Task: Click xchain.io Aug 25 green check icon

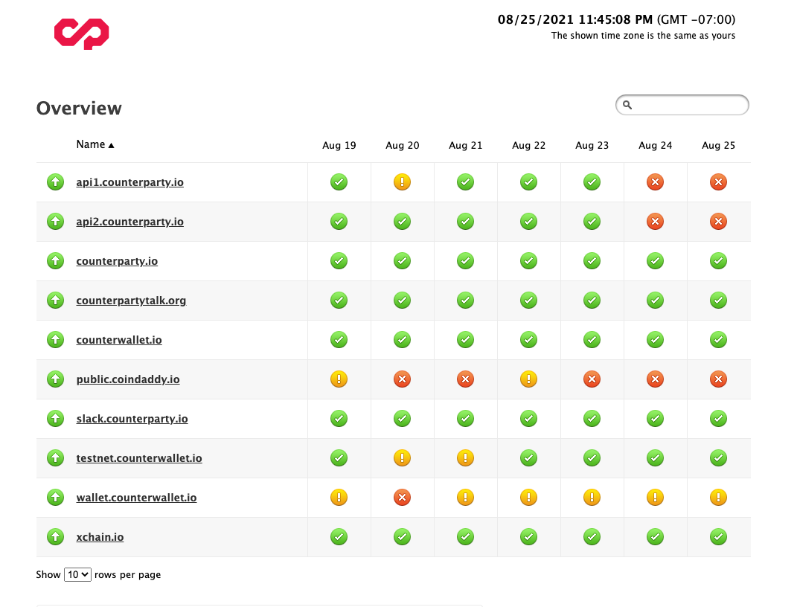Action: [x=718, y=537]
